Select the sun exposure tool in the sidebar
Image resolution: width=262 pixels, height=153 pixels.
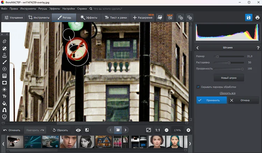pyautogui.click(x=5, y=89)
